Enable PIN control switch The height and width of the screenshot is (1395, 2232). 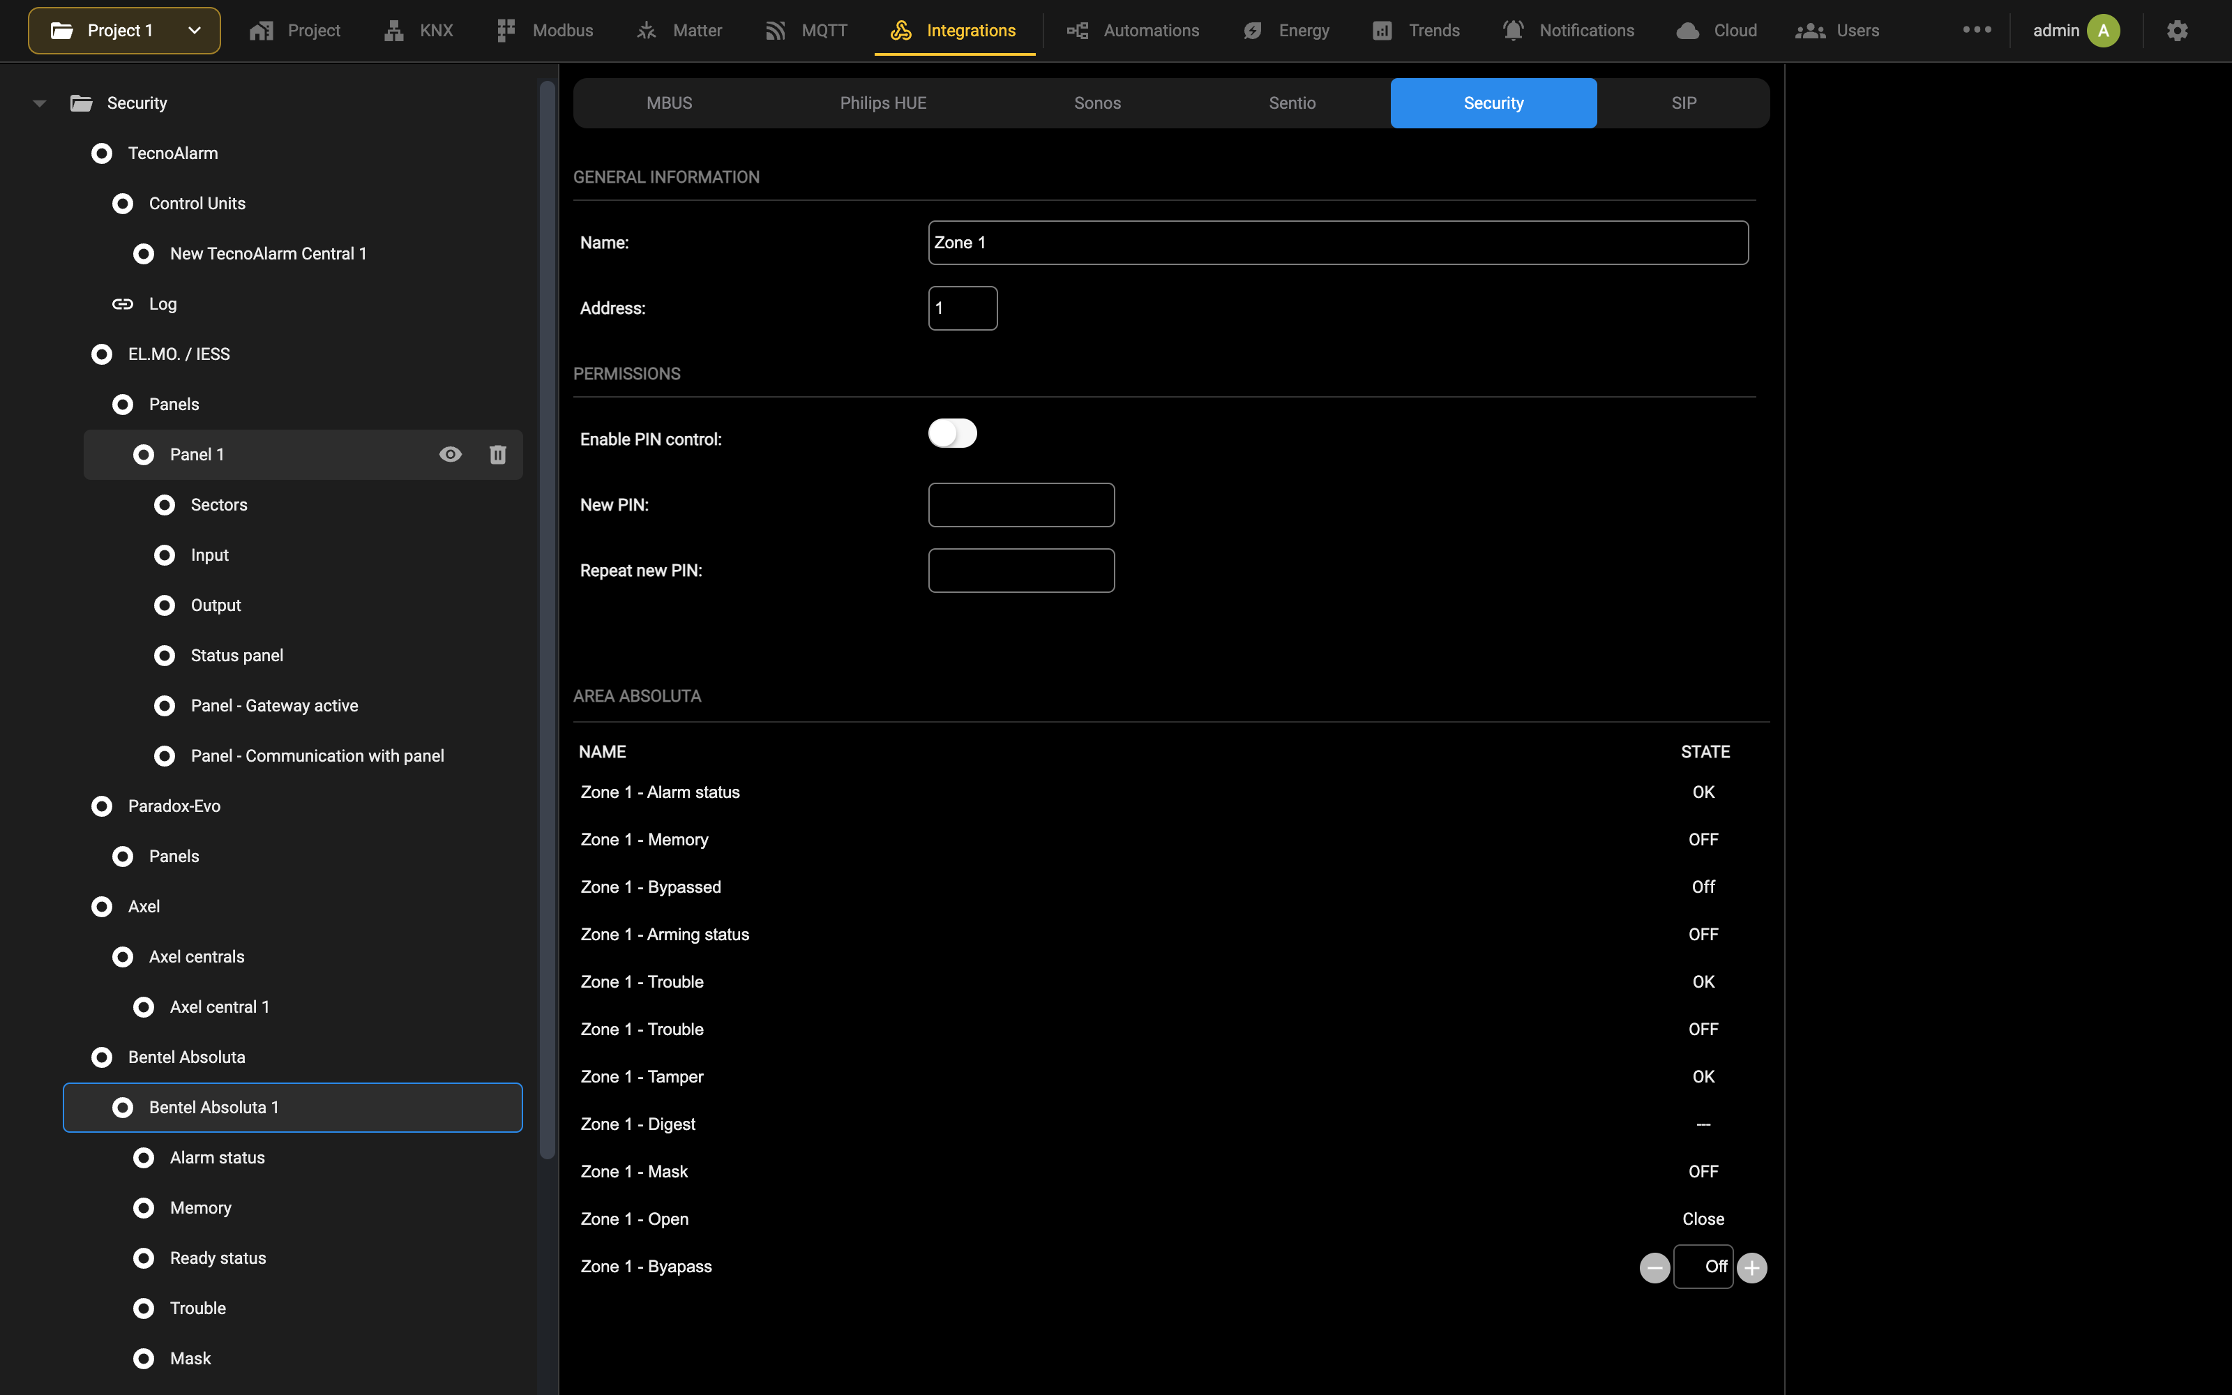tap(953, 432)
